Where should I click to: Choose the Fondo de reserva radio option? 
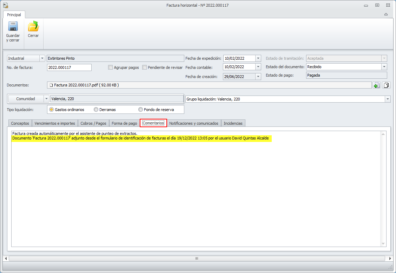pos(141,110)
